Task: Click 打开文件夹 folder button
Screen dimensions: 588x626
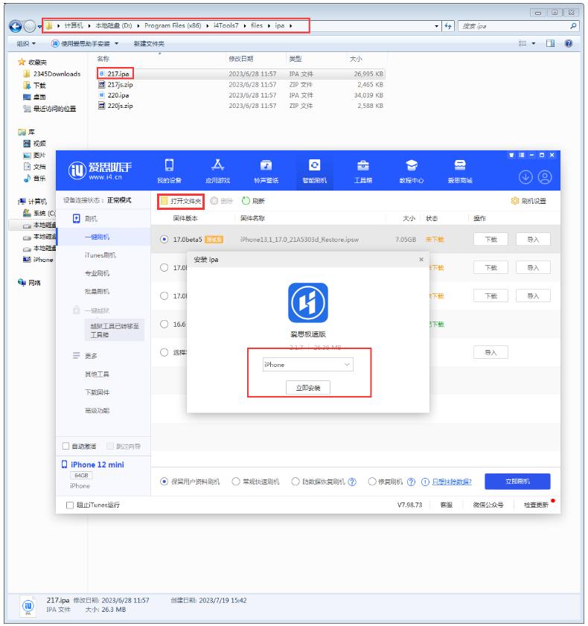Action: (181, 201)
